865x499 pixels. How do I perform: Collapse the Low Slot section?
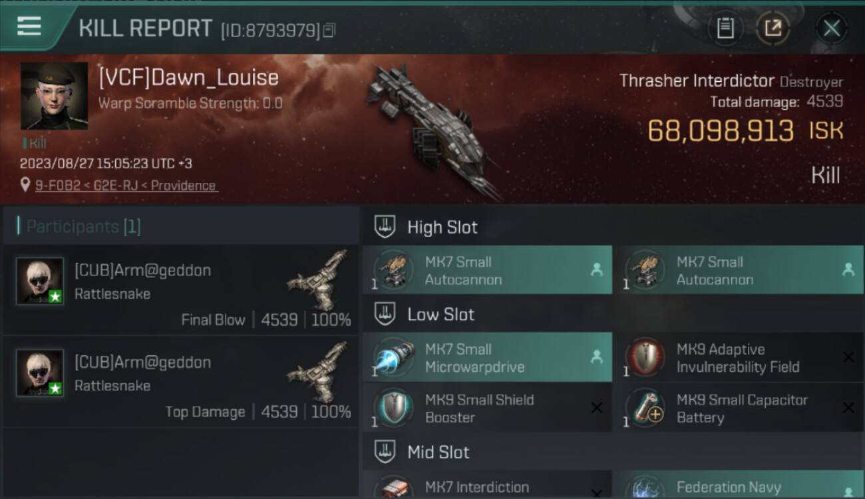[x=385, y=314]
